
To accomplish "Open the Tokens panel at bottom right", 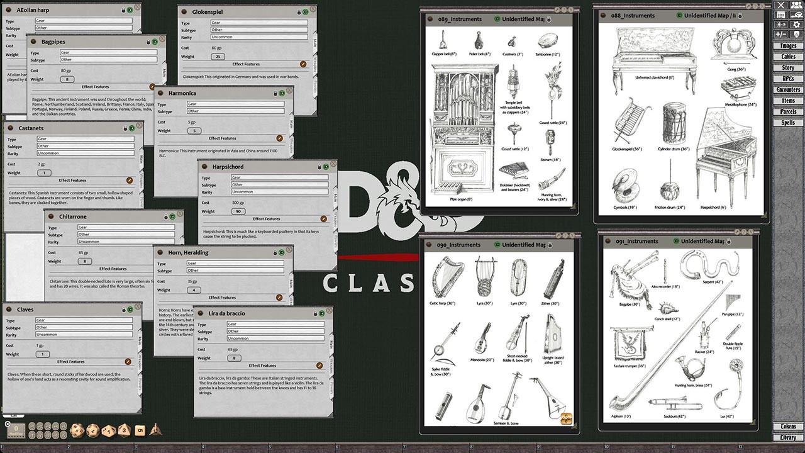I will pyautogui.click(x=787, y=426).
